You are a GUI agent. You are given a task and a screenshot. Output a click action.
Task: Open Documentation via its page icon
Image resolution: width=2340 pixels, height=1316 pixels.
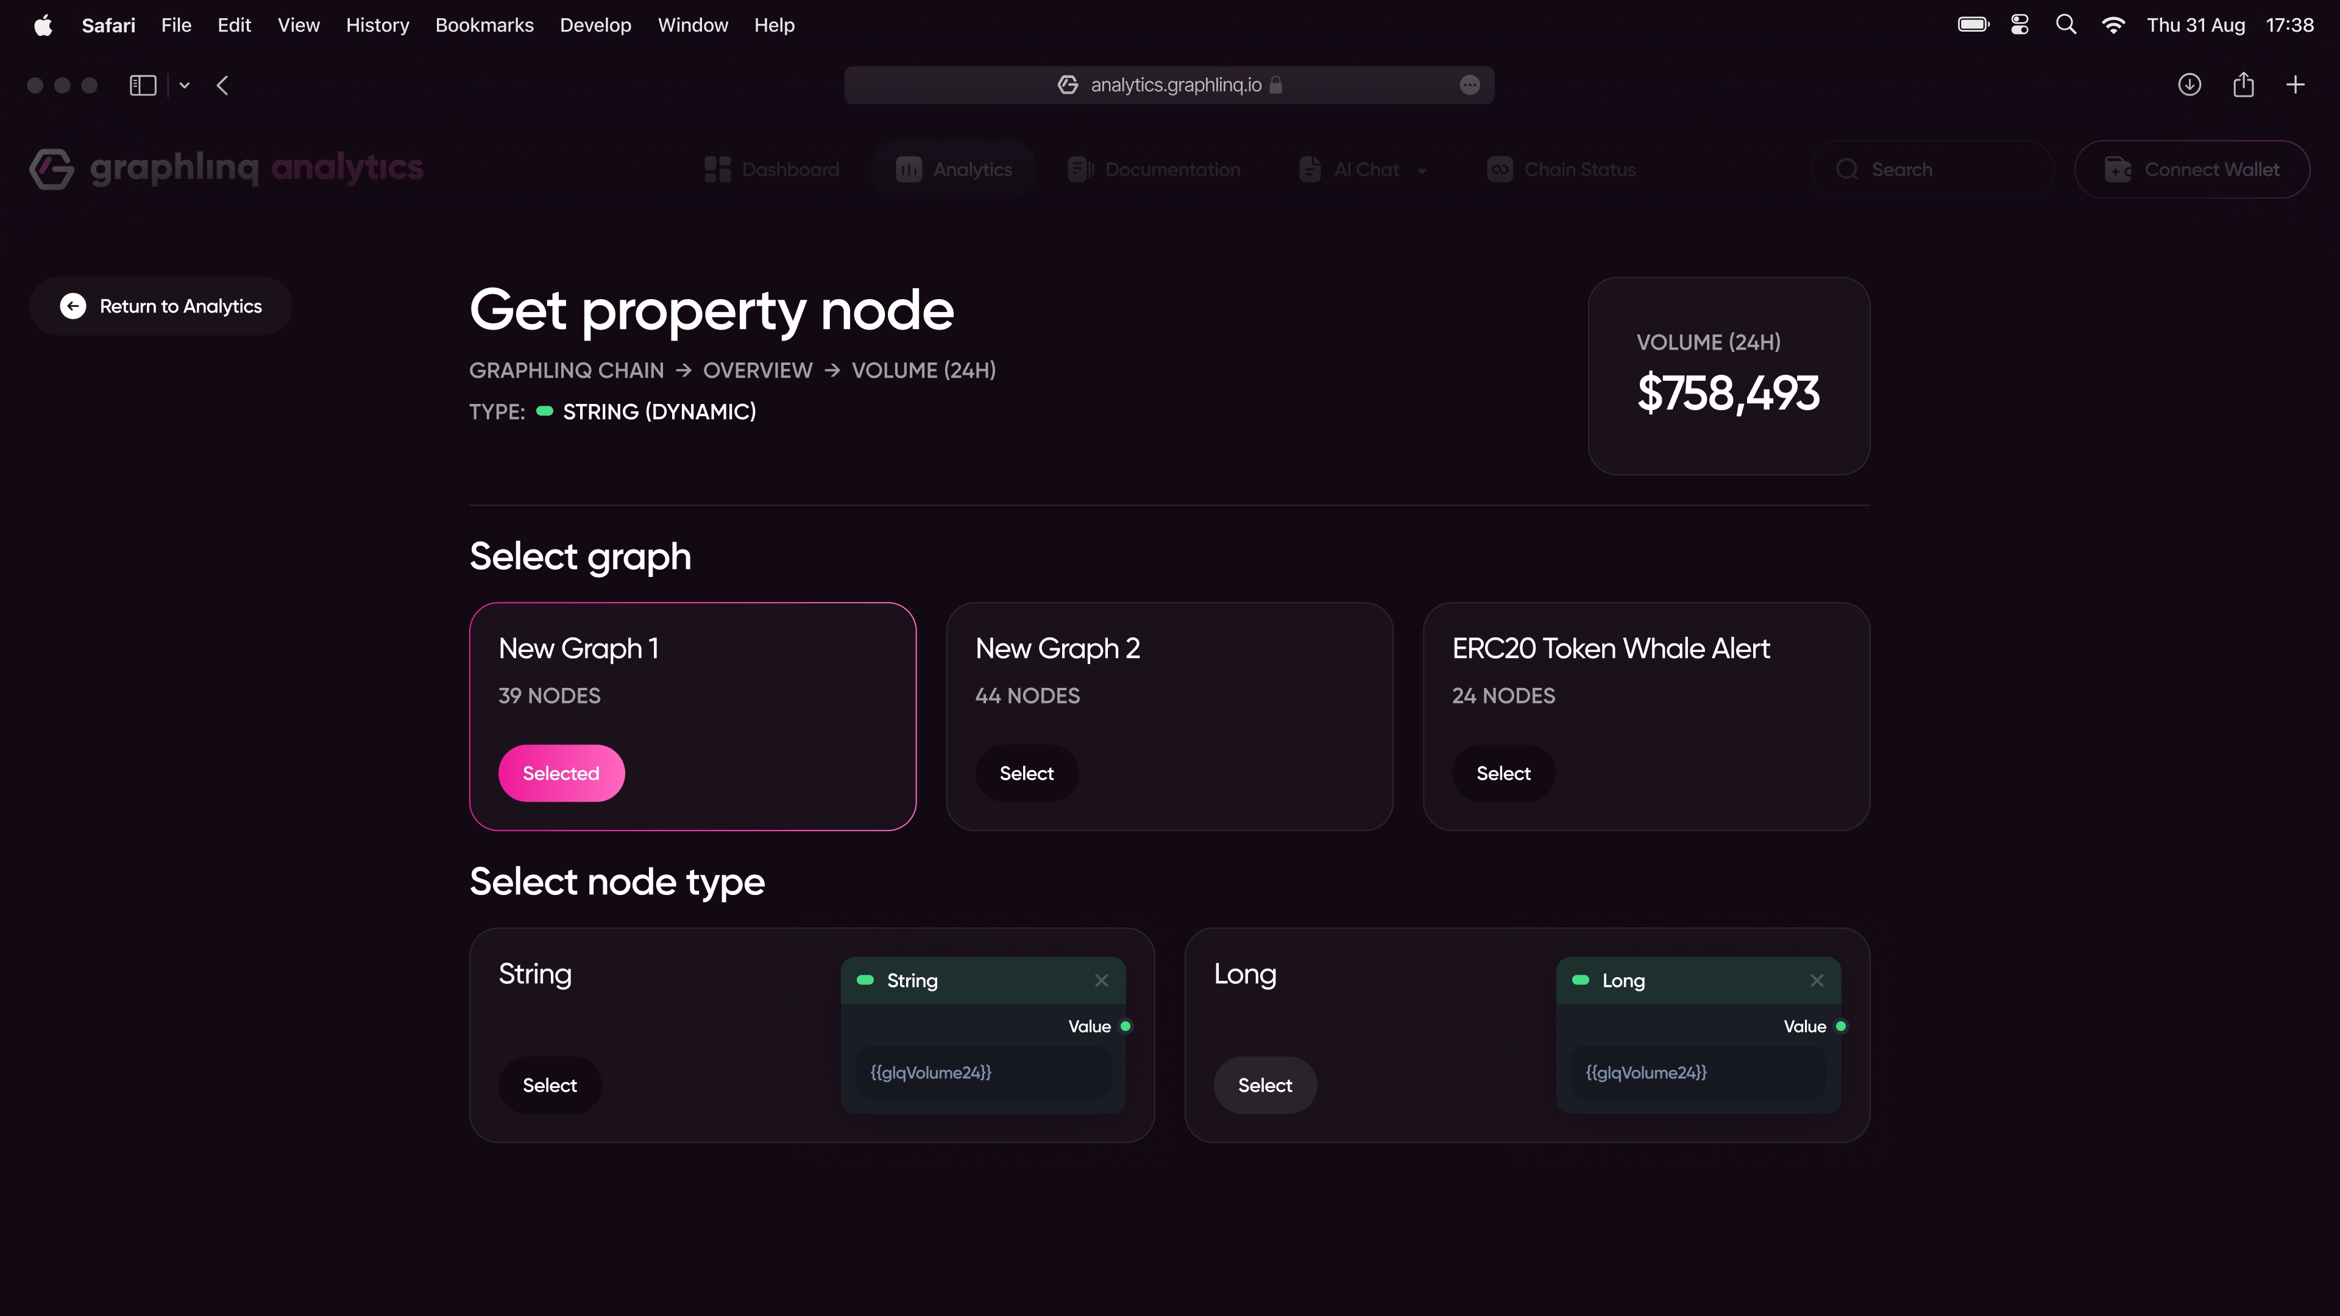coord(1079,169)
